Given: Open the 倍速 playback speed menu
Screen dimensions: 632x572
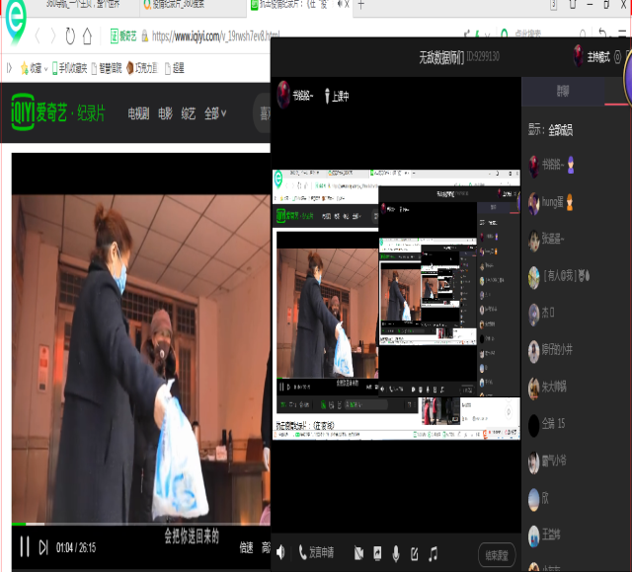Looking at the screenshot, I should [246, 547].
